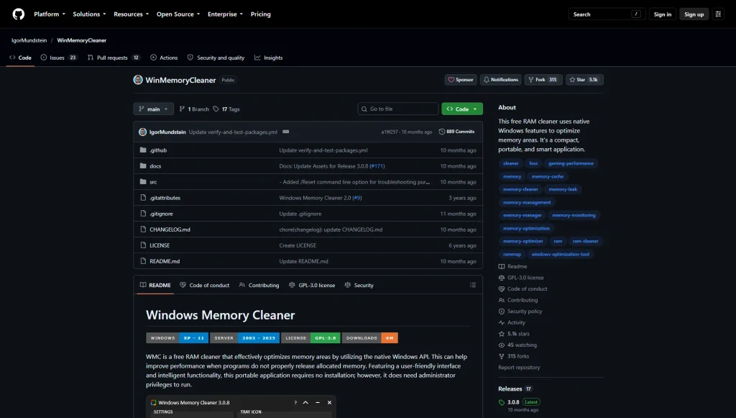Switch to the Insights tab

click(269, 58)
